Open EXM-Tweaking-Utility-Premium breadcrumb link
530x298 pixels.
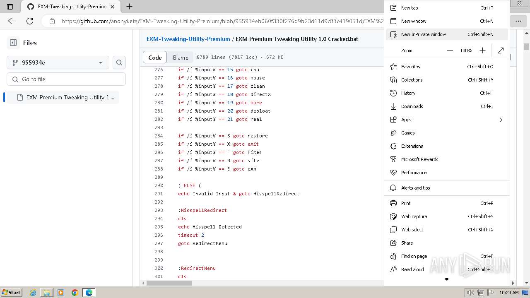[188, 39]
